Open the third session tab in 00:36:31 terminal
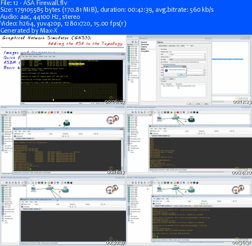This screenshot has height=246, width=252. point(203,206)
